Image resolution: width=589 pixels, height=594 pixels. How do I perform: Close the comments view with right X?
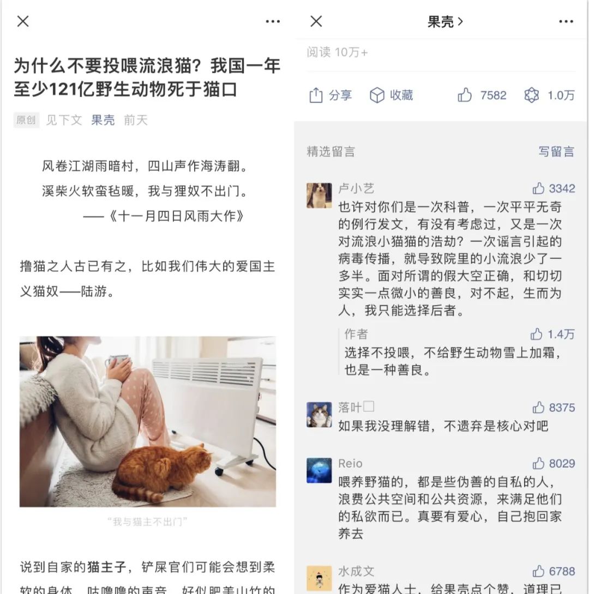point(316,22)
